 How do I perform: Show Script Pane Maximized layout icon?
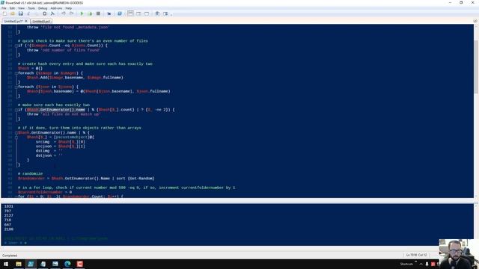pos(147,13)
